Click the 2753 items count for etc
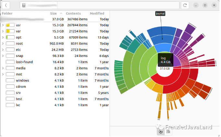Image resolution: width=221 pixels, height=137 pixels. 79,50
